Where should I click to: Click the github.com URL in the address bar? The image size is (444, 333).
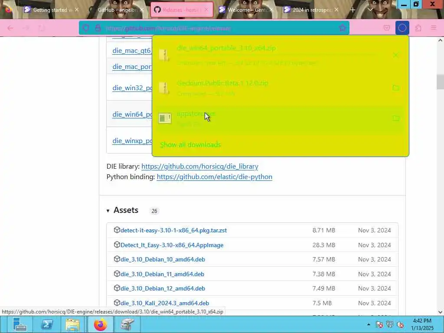[x=169, y=28]
